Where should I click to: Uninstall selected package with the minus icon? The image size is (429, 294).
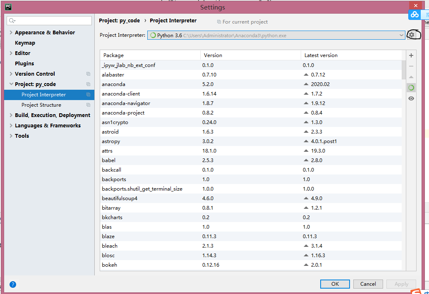pyautogui.click(x=411, y=66)
